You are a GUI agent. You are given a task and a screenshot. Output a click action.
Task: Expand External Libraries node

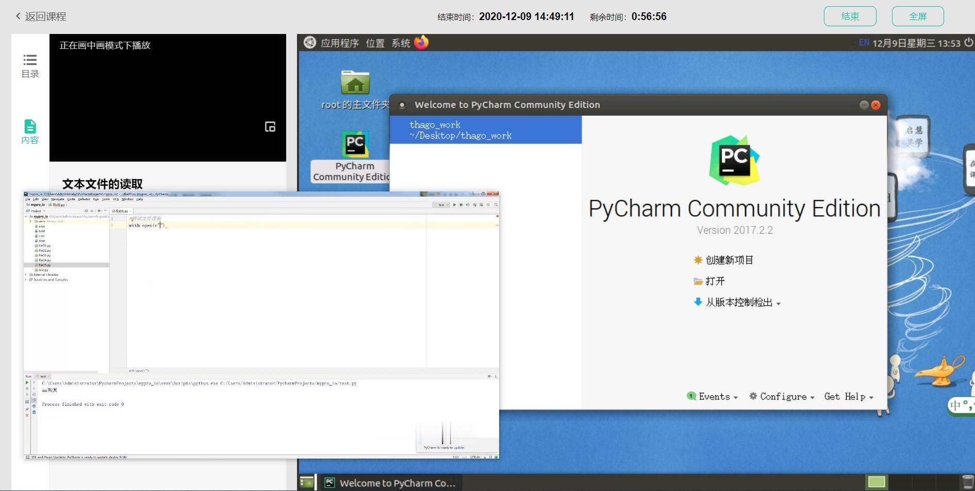point(26,275)
